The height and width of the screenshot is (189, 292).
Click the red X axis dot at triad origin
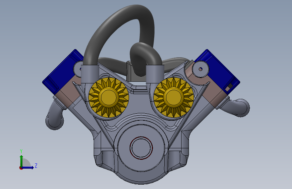(21, 168)
